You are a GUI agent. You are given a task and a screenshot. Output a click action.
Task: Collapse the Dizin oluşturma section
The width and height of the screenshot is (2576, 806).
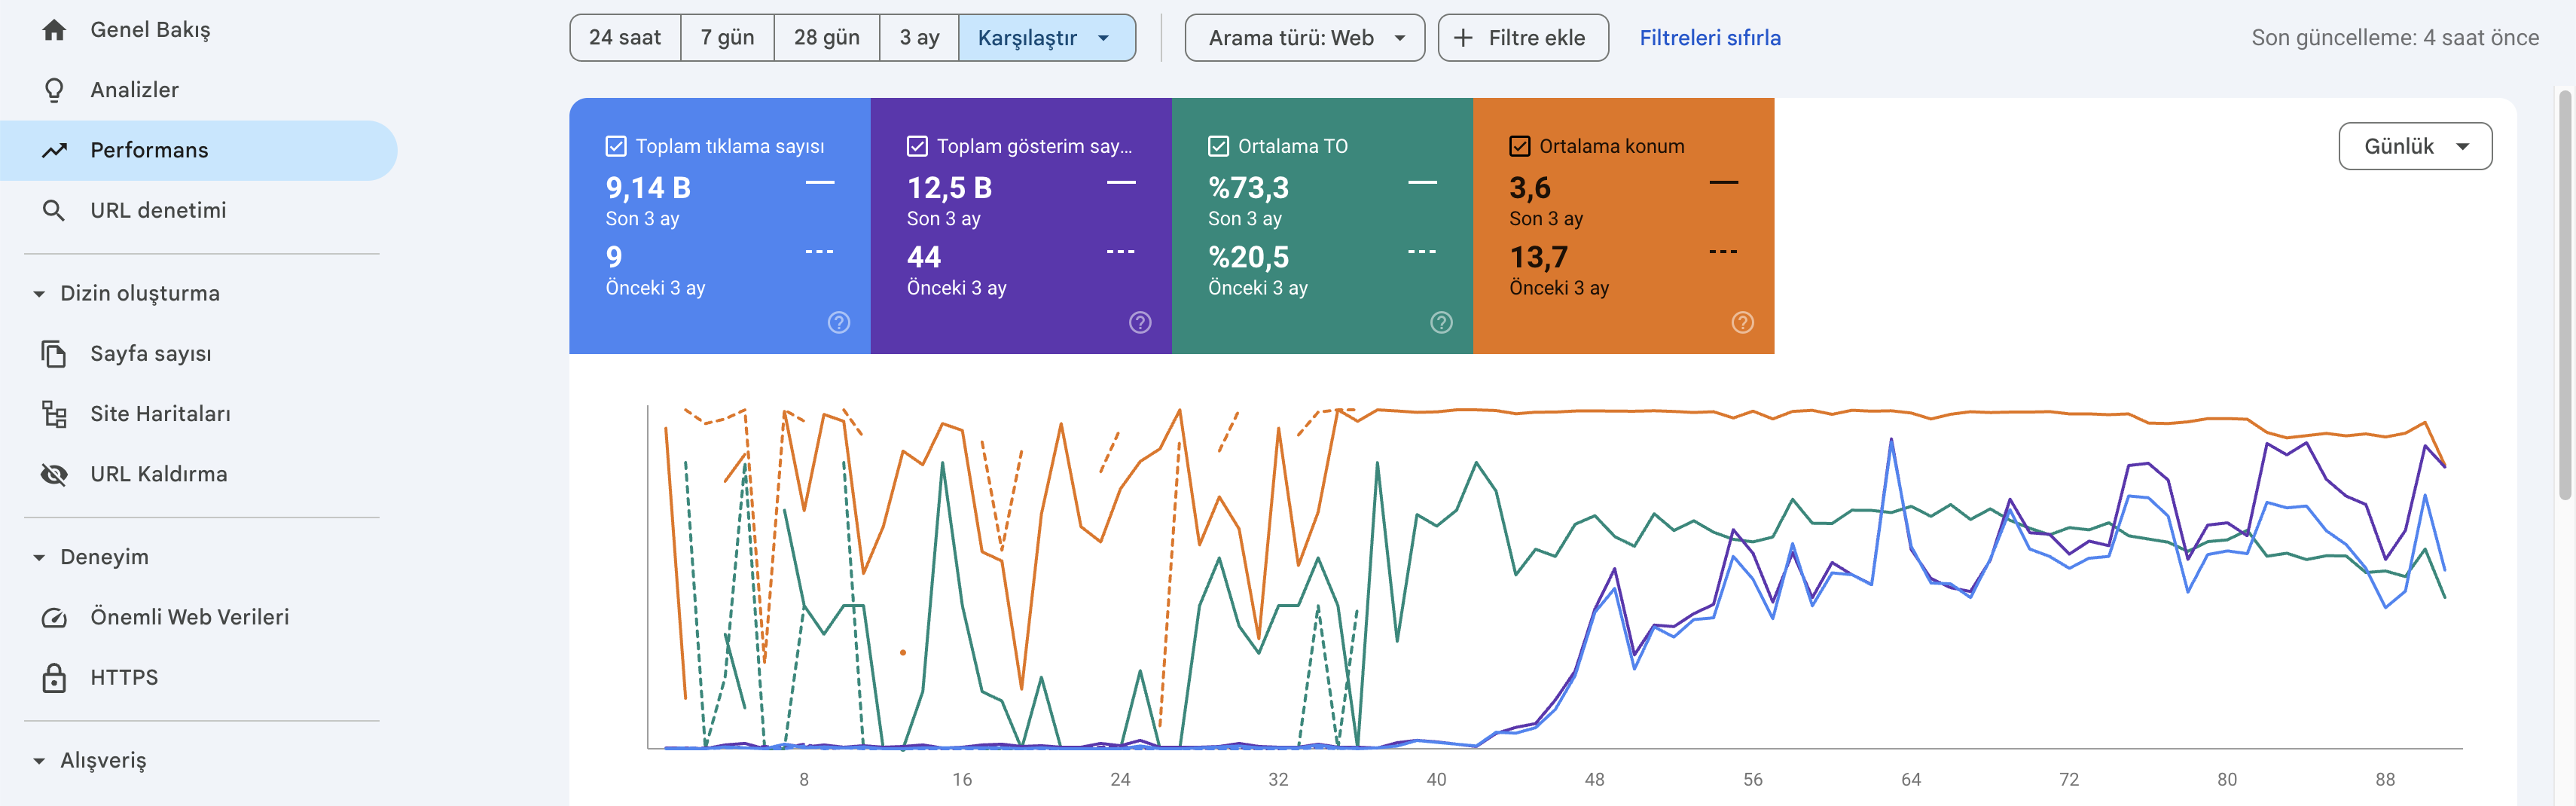(x=39, y=294)
